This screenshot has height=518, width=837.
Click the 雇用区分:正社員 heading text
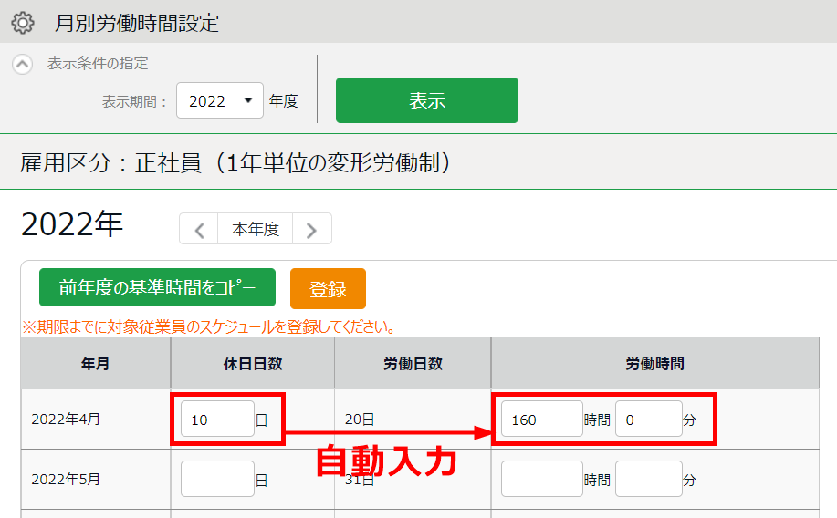click(235, 162)
